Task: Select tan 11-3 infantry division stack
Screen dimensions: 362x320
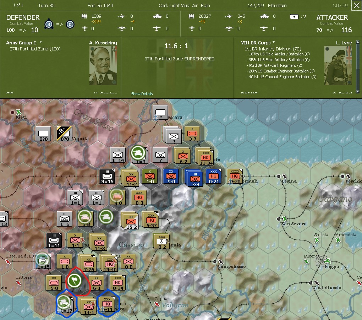Action: (99, 242)
